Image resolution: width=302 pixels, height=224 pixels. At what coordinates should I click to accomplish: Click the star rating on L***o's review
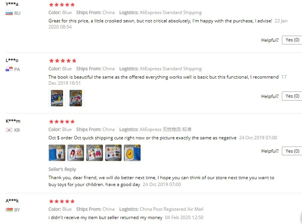pos(62,61)
